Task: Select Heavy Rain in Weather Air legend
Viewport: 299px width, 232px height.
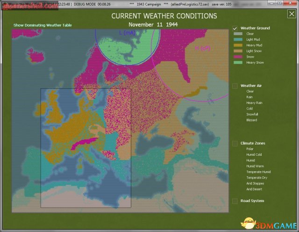Action: [254, 102]
